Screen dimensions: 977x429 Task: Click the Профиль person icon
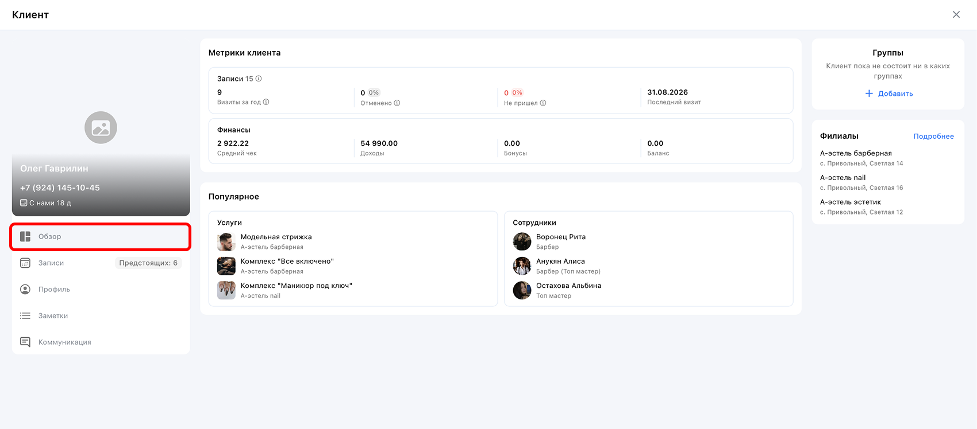coord(25,290)
